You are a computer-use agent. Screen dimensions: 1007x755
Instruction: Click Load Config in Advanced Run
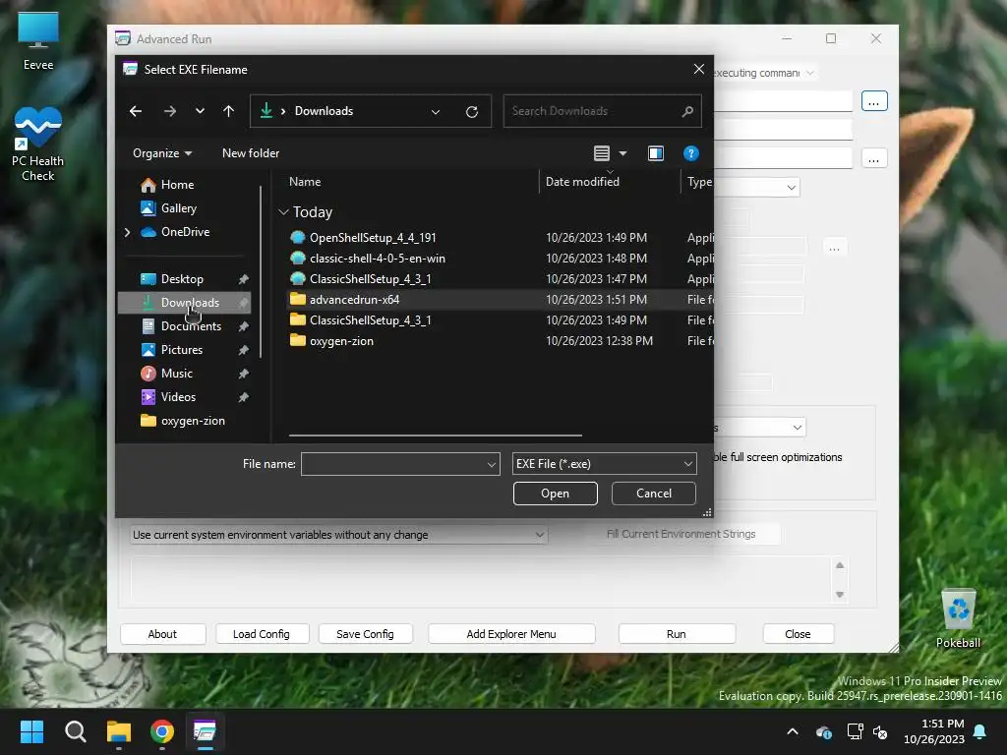262,634
